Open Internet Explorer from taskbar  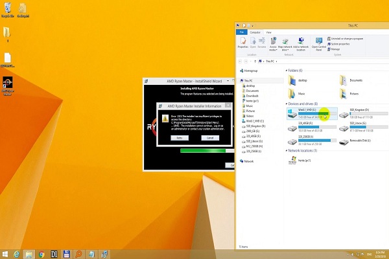coord(16,254)
